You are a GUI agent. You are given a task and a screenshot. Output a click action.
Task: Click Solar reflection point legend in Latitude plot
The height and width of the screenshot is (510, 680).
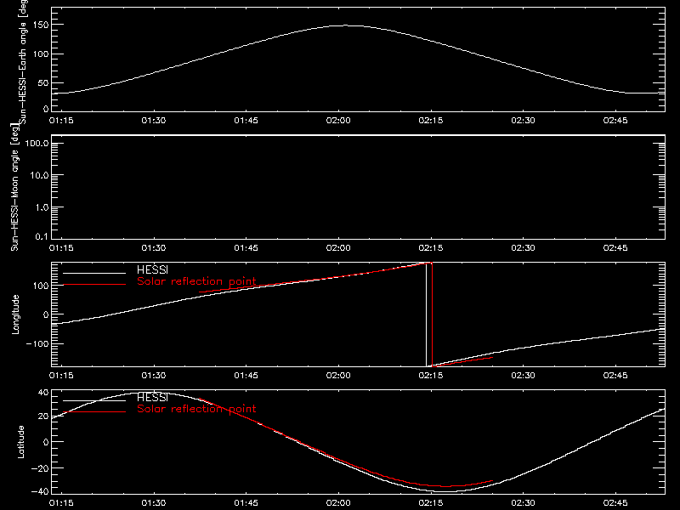[196, 409]
